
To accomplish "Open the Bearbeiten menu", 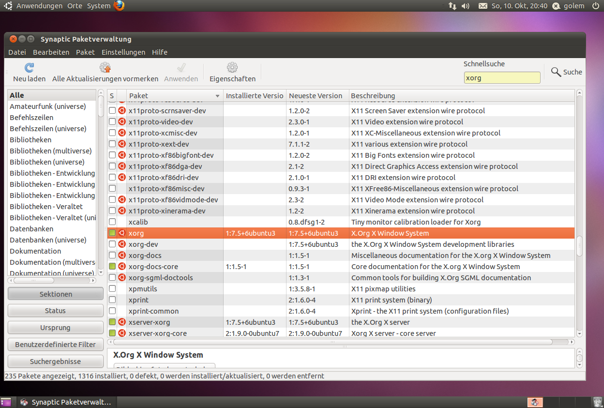I will [51, 52].
